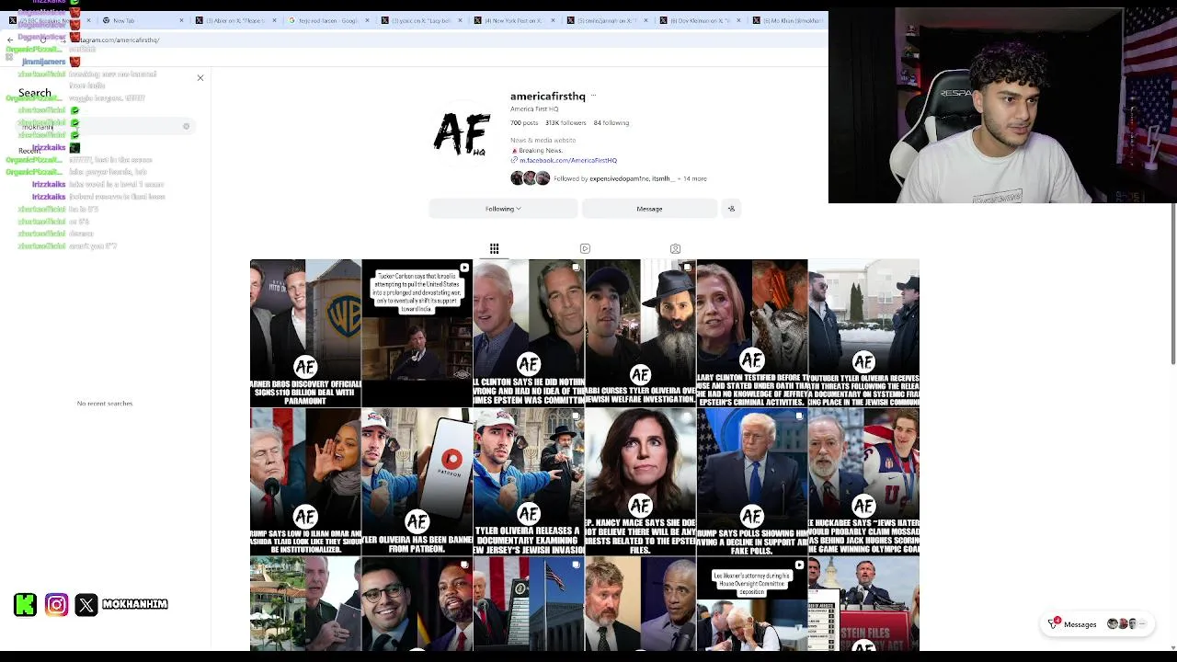Open the 'Rabbi curses Tyler Oliveira' post

(640, 333)
